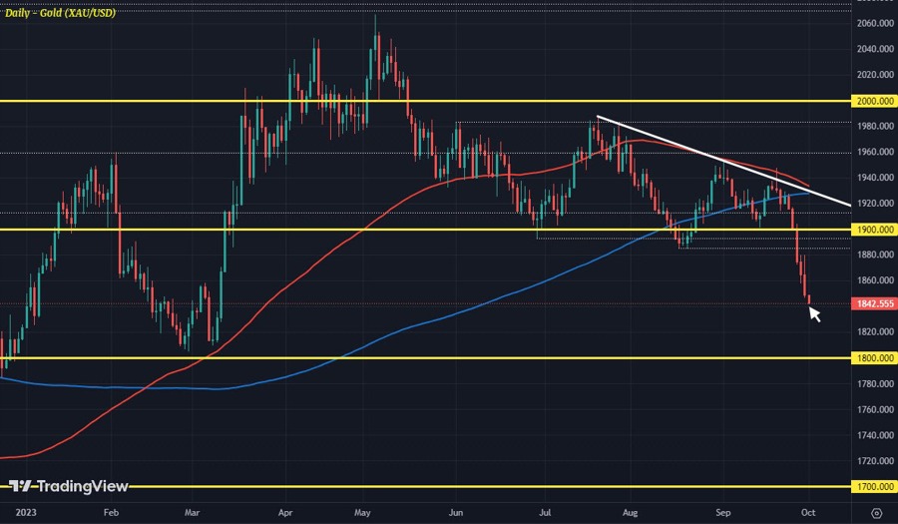Click the 1780.000 price axis value
The height and width of the screenshot is (524, 898).
pos(876,383)
